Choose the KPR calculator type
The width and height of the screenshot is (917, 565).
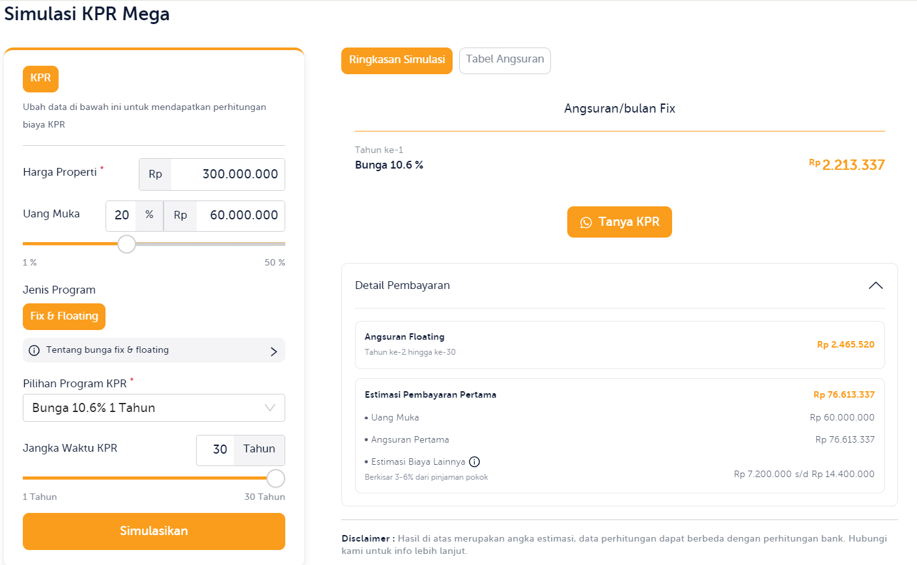[40, 79]
